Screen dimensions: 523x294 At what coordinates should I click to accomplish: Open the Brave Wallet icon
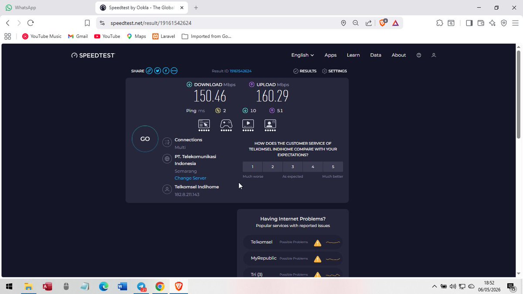pos(481,23)
